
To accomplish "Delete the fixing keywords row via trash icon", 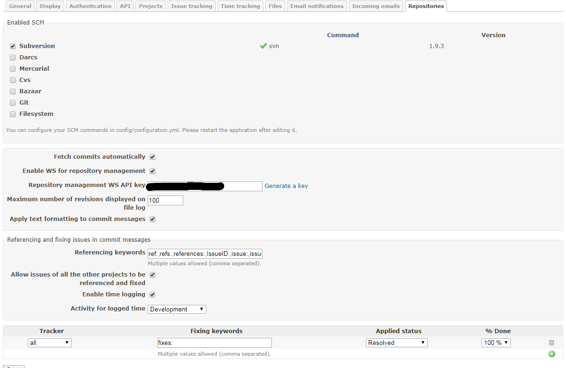I will pyautogui.click(x=551, y=343).
